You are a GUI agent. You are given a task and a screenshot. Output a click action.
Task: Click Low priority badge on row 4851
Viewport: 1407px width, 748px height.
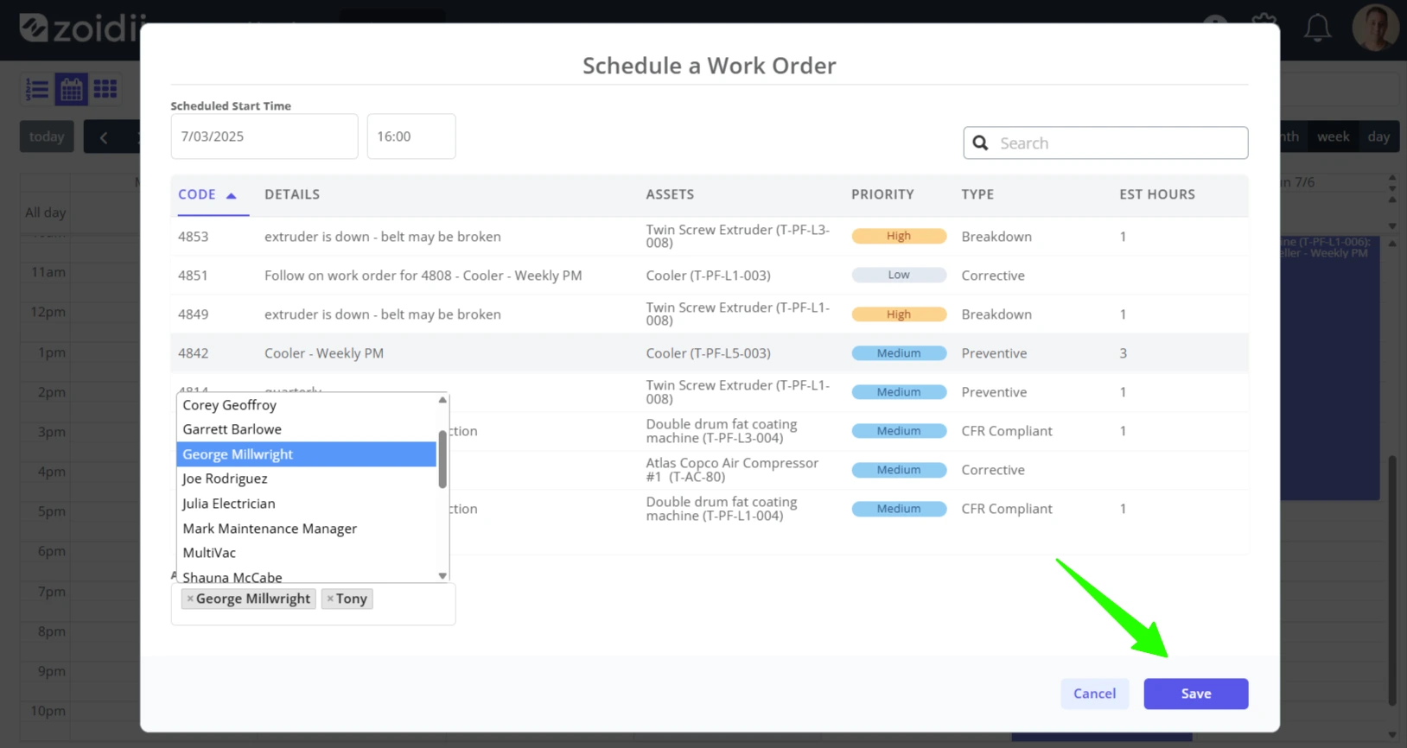pos(899,275)
